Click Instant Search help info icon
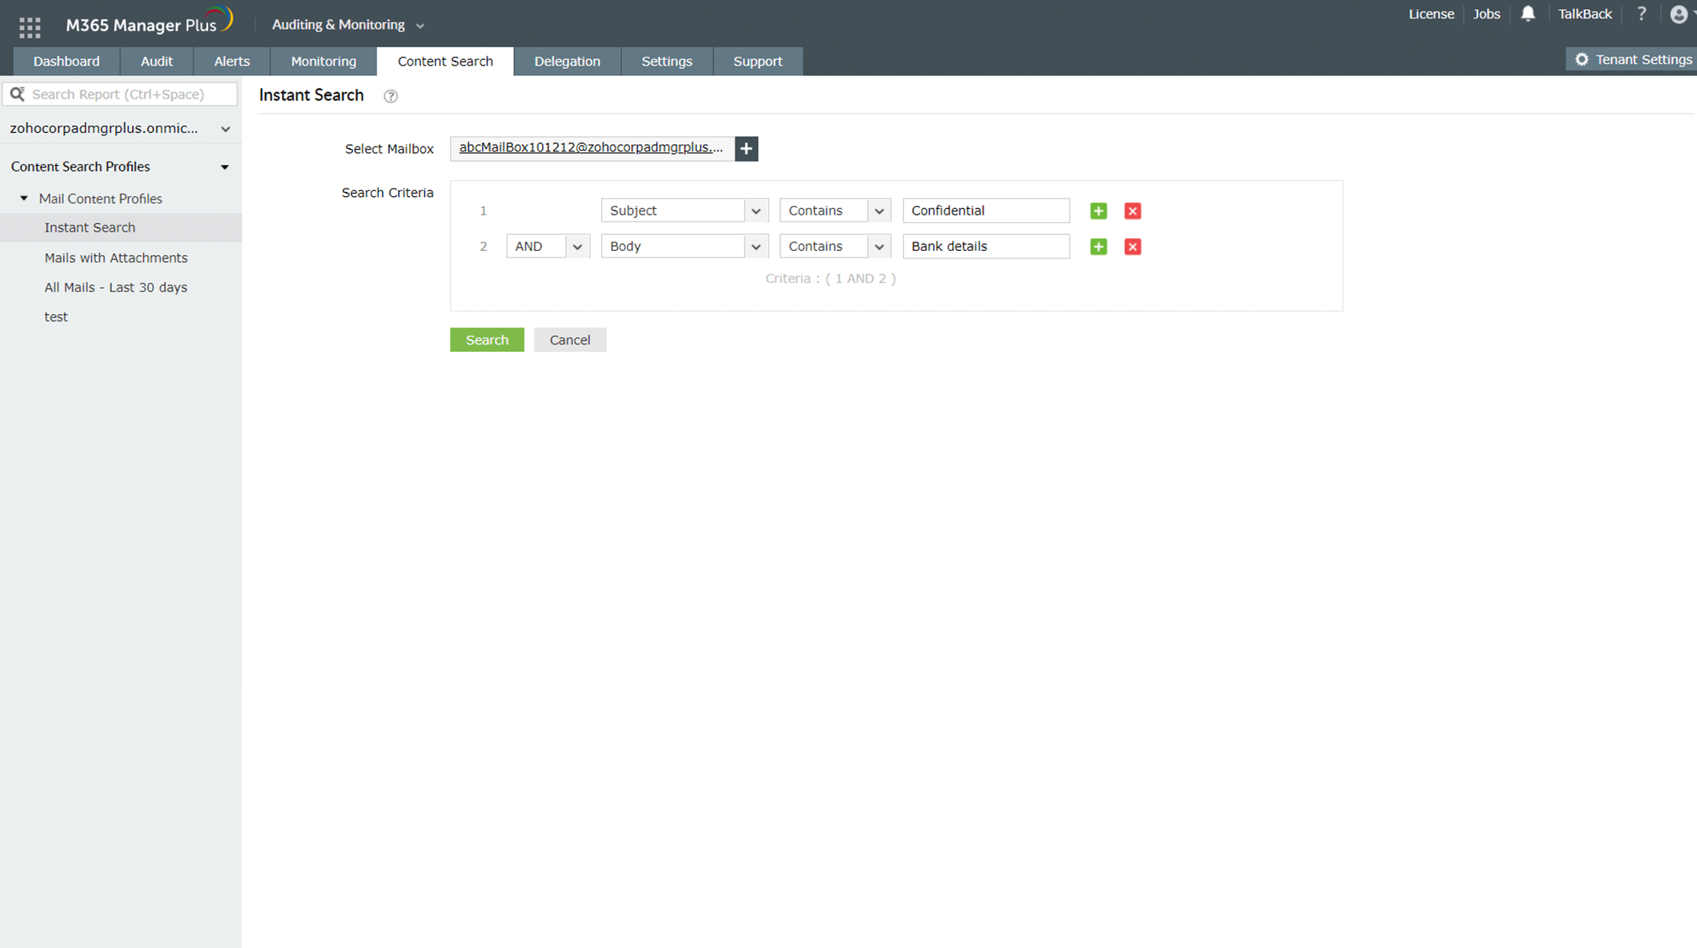Screen dimensions: 1697x948 click(391, 96)
